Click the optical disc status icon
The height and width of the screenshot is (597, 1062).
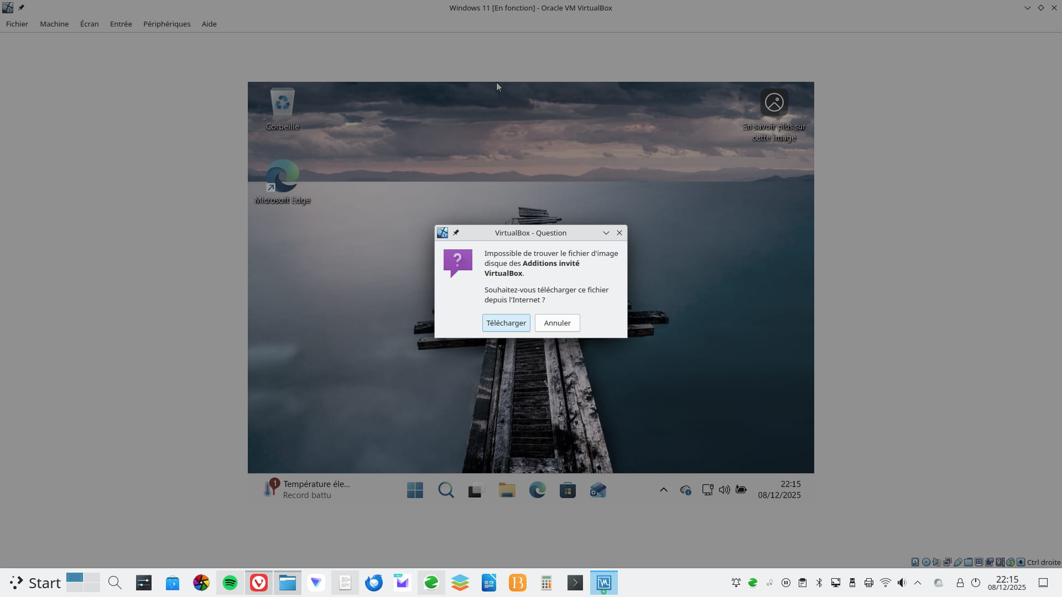click(926, 562)
